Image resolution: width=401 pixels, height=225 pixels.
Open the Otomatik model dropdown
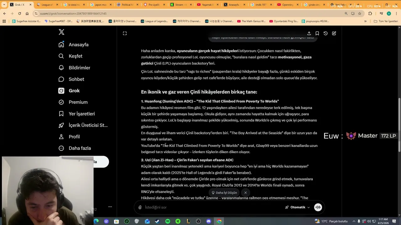point(297,207)
